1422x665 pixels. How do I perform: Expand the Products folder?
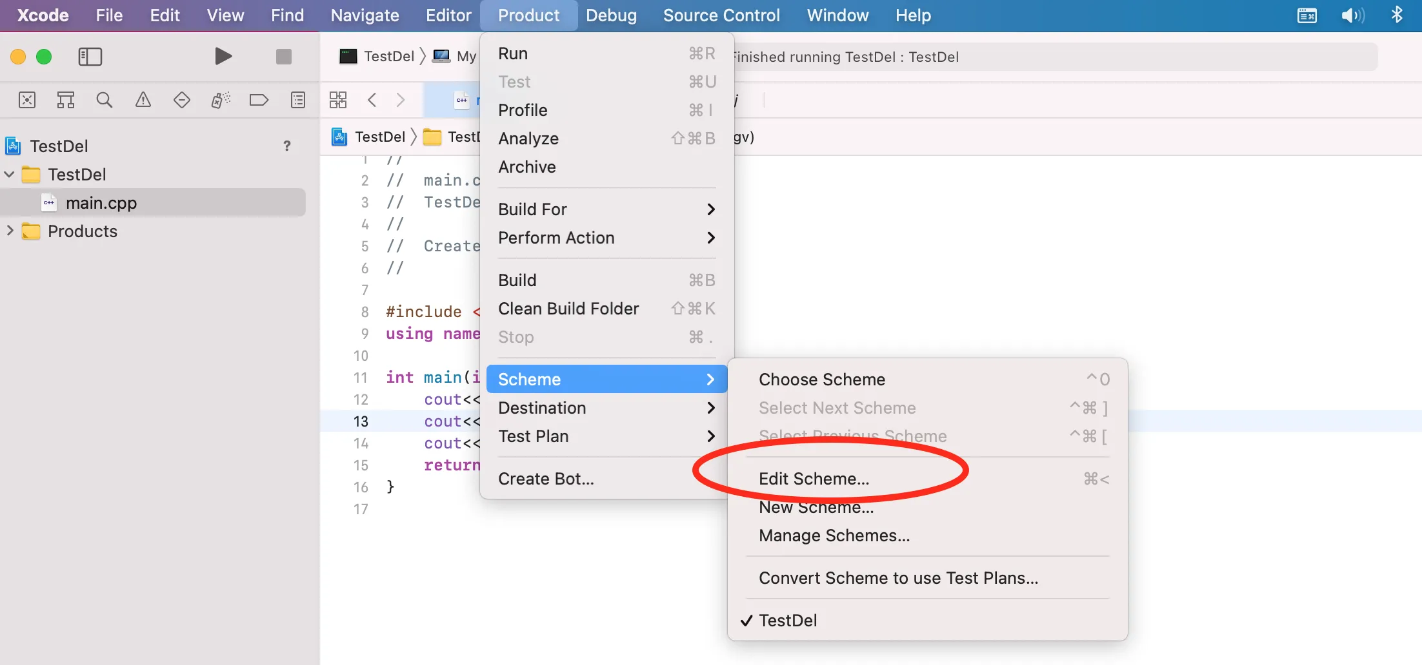click(10, 231)
